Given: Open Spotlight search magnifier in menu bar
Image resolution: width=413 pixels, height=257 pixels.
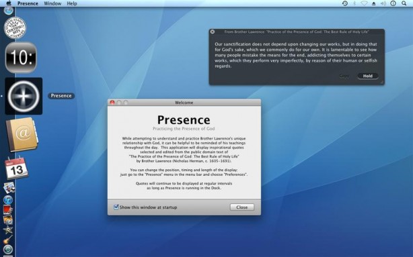Looking at the screenshot, I should click(404, 3).
